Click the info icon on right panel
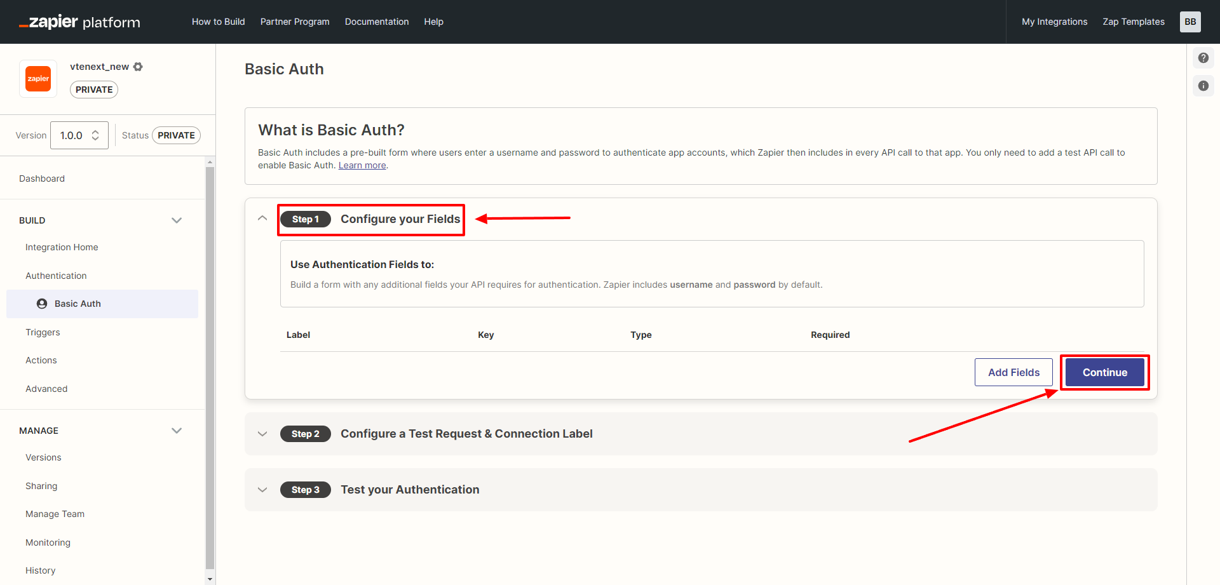Screen dimensions: 1220x585 pos(1203,86)
